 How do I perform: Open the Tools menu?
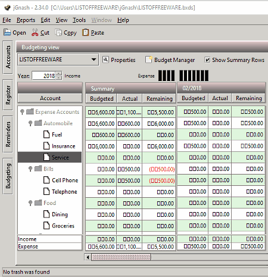click(x=79, y=20)
